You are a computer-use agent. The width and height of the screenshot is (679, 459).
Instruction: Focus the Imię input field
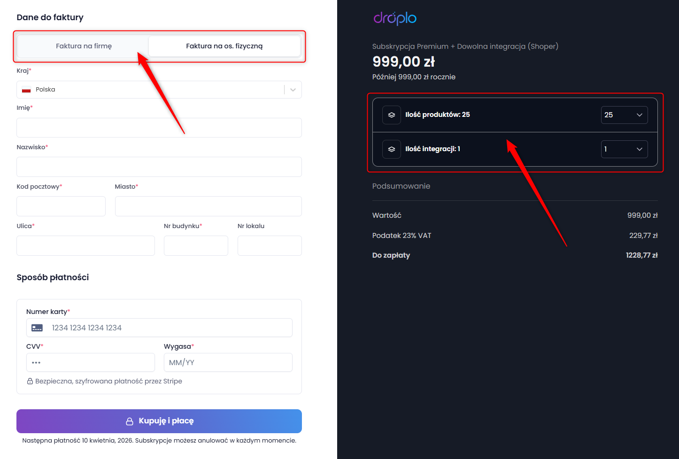[x=159, y=128]
